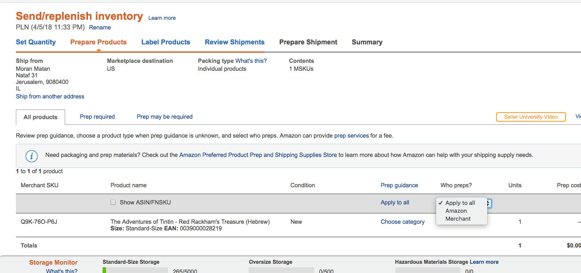Open the Summary step
The height and width of the screenshot is (273, 581).
coord(367,42)
